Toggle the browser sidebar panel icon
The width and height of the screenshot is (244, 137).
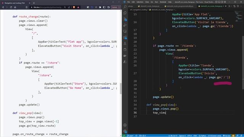[104, 7]
